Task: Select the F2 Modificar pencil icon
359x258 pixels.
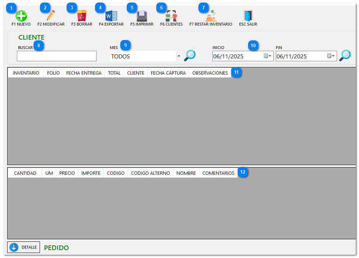Action: click(x=51, y=16)
